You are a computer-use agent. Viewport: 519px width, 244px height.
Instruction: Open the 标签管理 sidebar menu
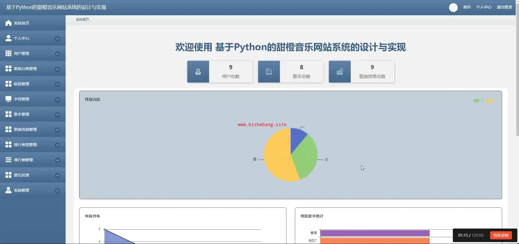33,84
